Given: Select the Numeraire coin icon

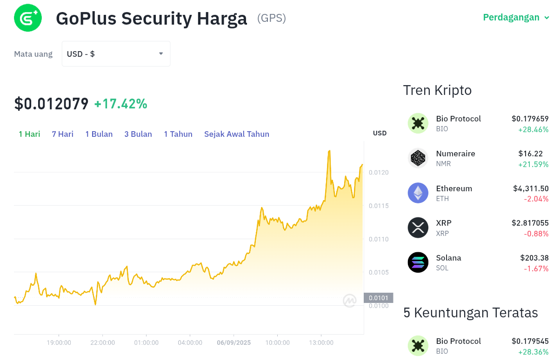Looking at the screenshot, I should coord(418,158).
